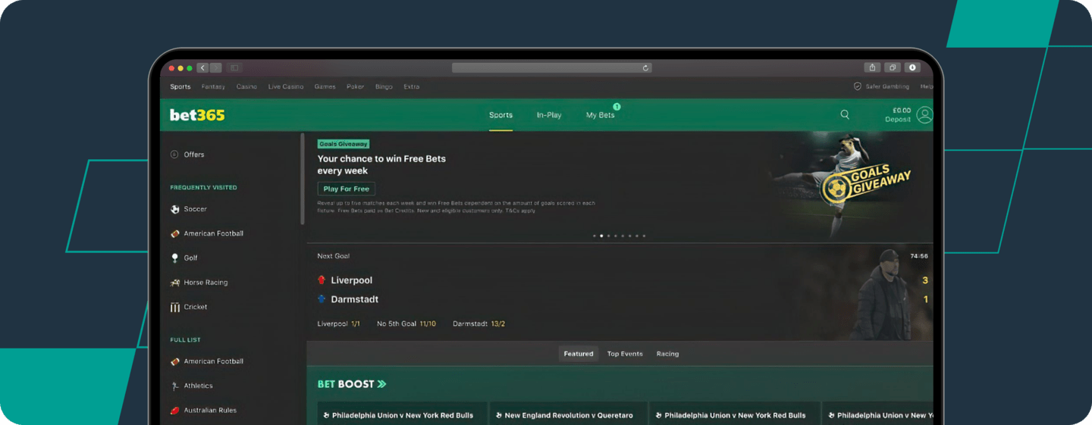The height and width of the screenshot is (425, 1092).
Task: Select the Cricket stumps icon
Action: pyautogui.click(x=175, y=307)
